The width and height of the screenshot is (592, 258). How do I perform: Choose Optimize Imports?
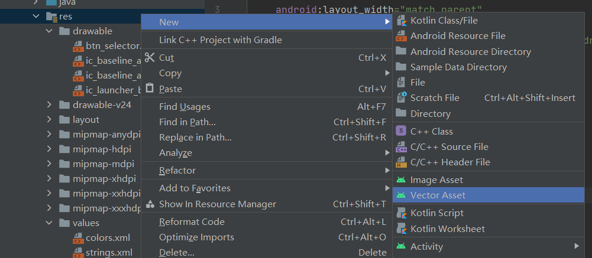pos(267,237)
